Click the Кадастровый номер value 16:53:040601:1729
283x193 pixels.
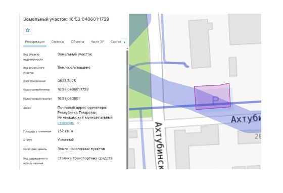[x=73, y=89]
